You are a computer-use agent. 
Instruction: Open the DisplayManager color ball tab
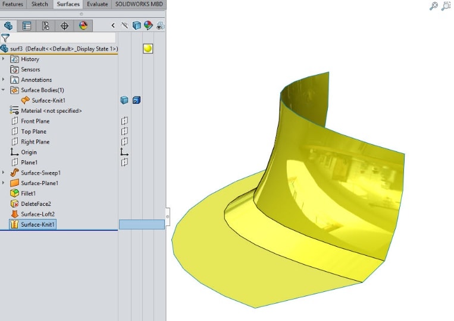(x=83, y=26)
